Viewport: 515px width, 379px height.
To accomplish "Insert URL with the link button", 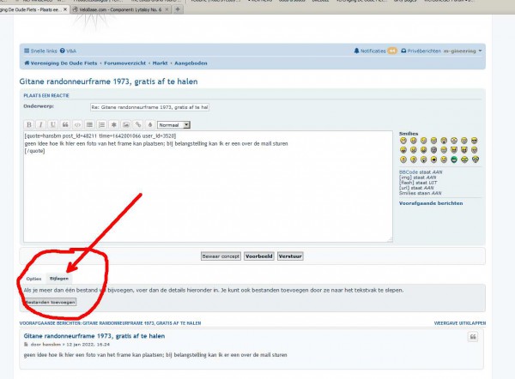I will tap(137, 125).
